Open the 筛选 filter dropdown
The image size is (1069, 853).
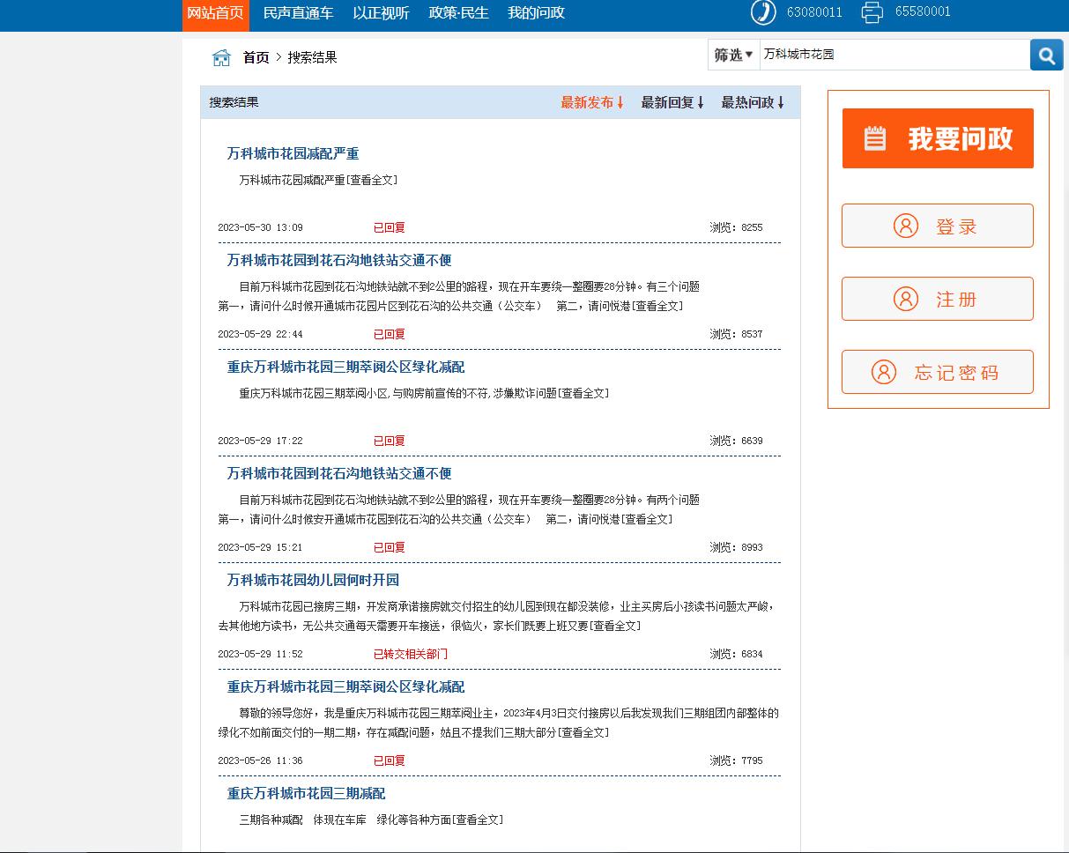coord(732,55)
